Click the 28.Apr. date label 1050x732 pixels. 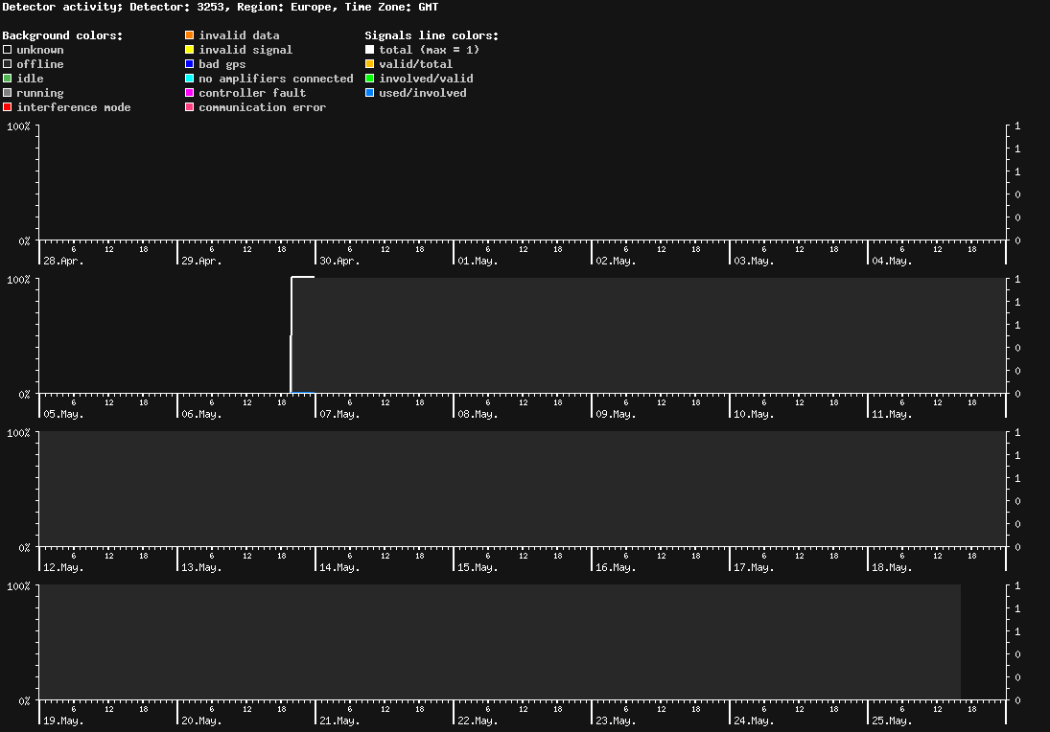(63, 261)
